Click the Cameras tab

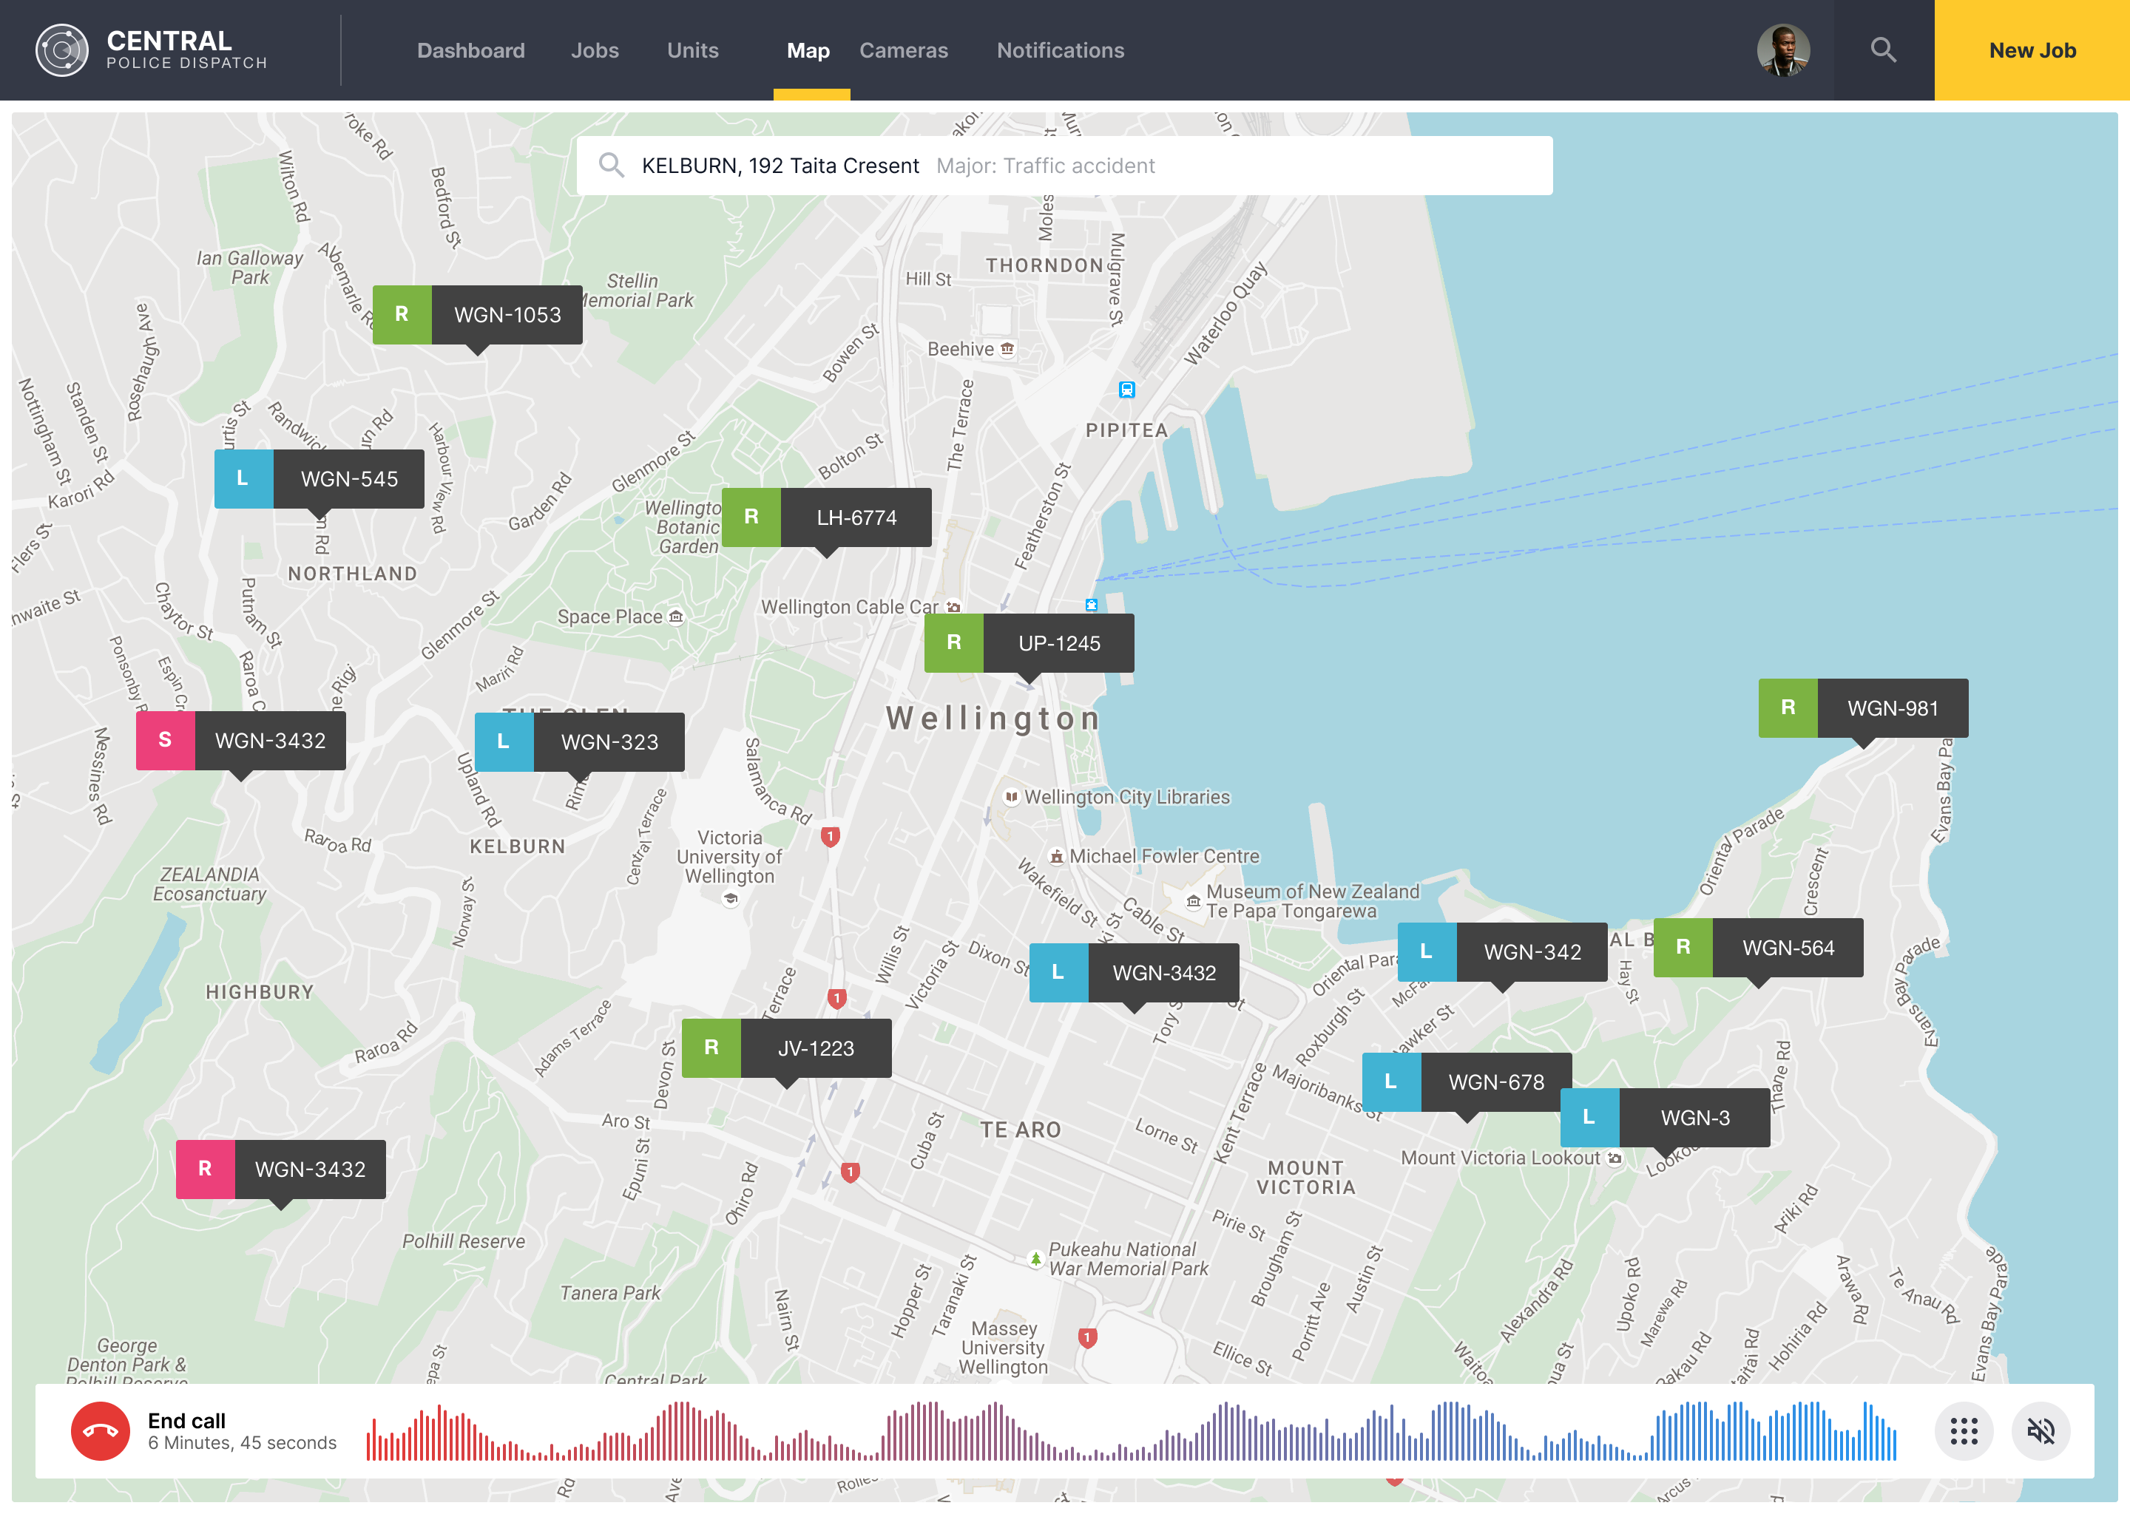point(906,49)
